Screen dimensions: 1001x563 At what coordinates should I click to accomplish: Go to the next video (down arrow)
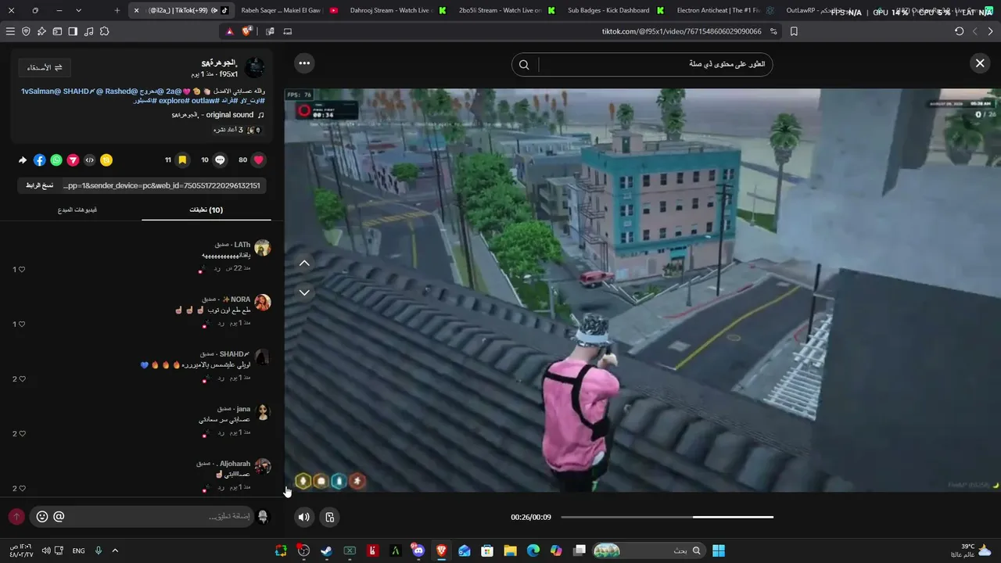(x=304, y=292)
